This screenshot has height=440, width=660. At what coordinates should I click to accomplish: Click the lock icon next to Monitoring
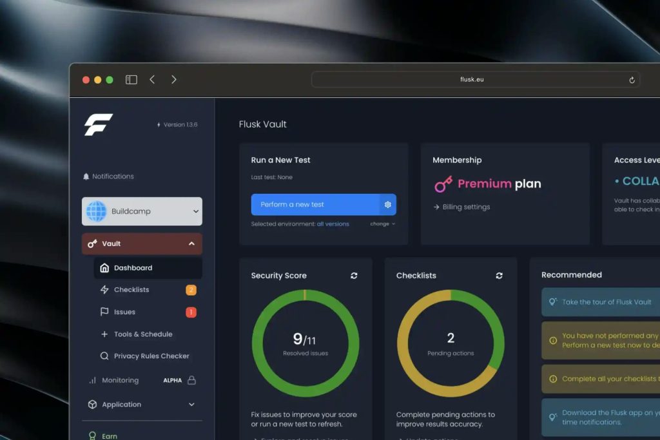191,380
